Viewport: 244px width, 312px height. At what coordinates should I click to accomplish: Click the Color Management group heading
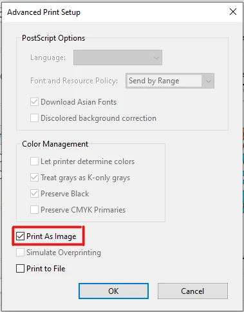coord(55,144)
